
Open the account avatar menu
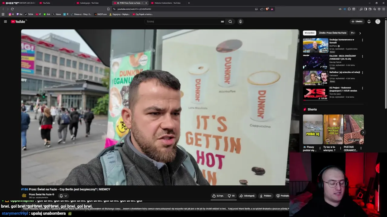click(378, 21)
